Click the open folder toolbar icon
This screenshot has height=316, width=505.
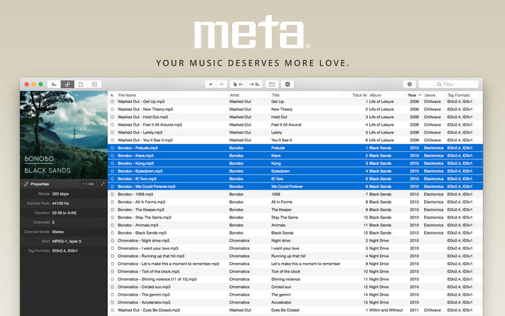(271, 84)
